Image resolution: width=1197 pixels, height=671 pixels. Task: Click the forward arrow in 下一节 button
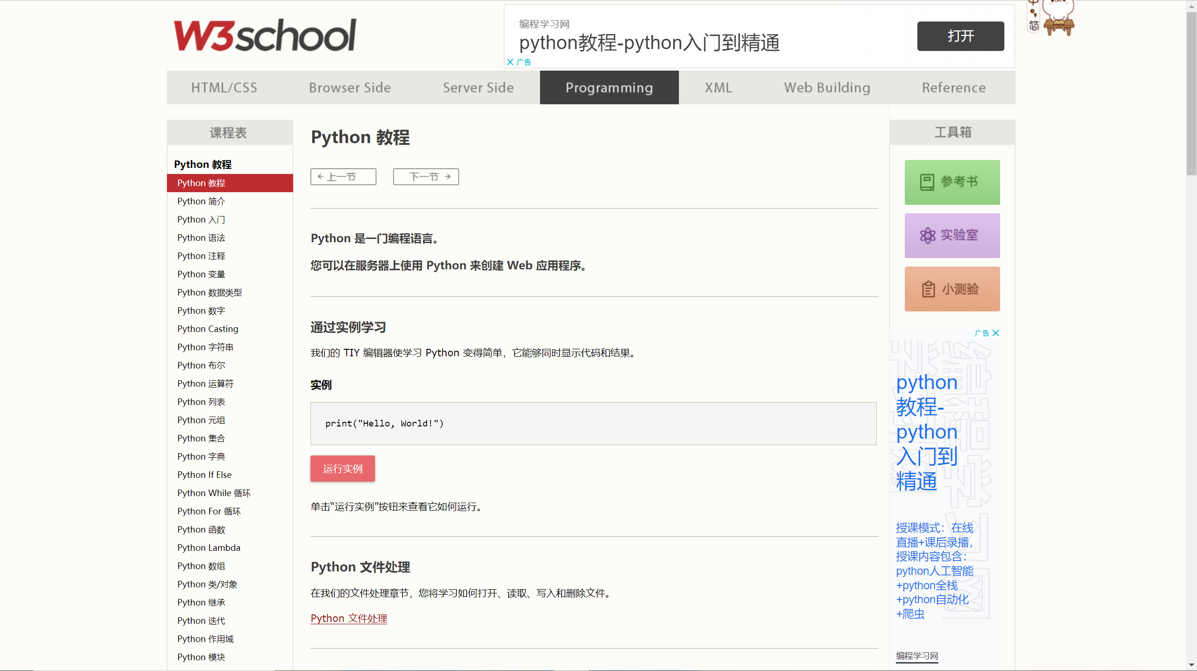click(447, 176)
